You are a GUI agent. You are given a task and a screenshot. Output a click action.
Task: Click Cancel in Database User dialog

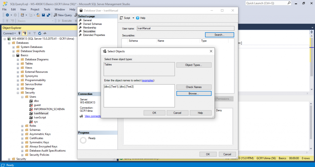[x=227, y=154]
